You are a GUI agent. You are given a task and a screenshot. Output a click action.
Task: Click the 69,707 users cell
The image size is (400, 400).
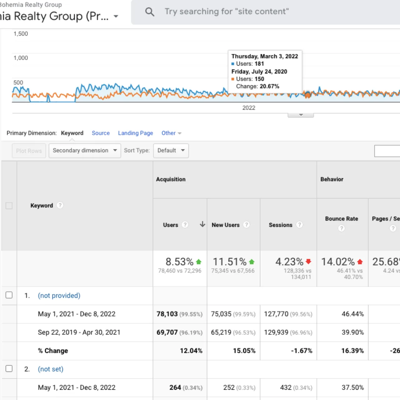pos(180,332)
